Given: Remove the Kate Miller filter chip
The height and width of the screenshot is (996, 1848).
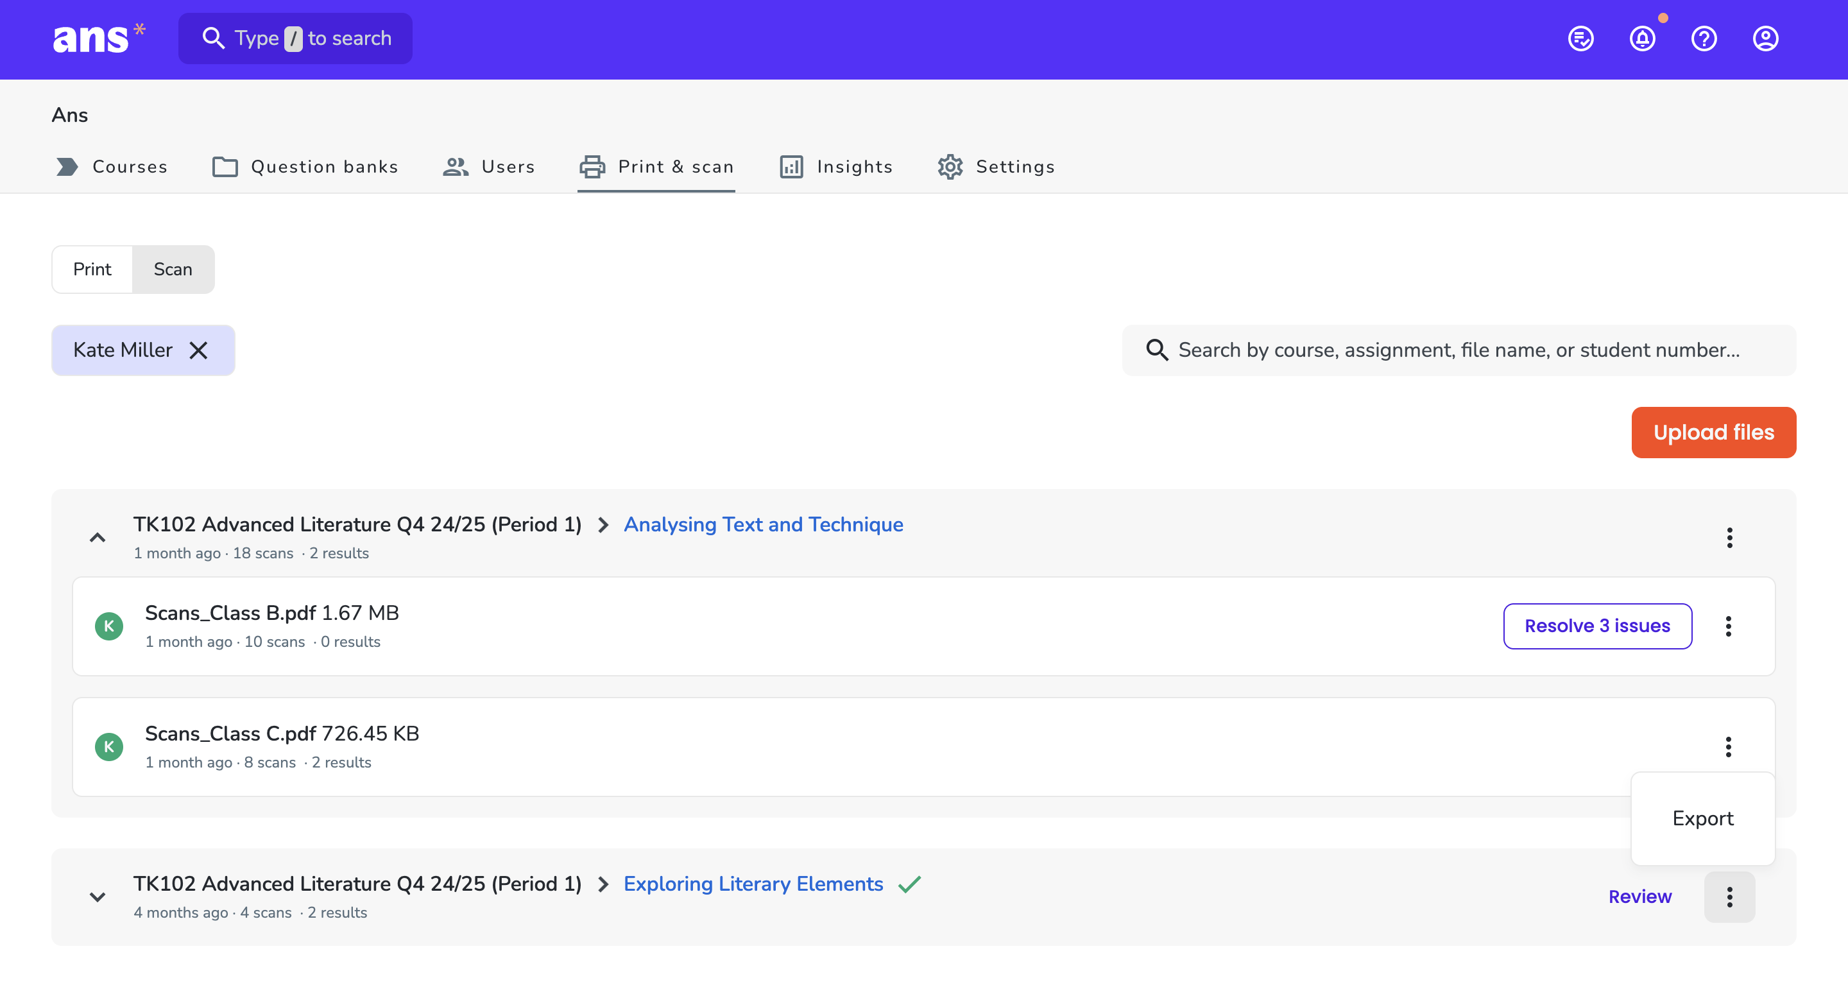Looking at the screenshot, I should pyautogui.click(x=199, y=350).
